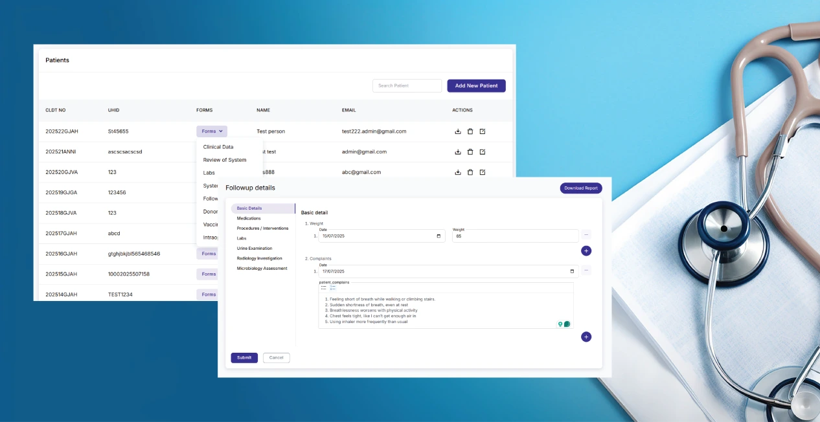This screenshot has height=422, width=820.
Task: Click the Search Patient input field
Action: 407,85
